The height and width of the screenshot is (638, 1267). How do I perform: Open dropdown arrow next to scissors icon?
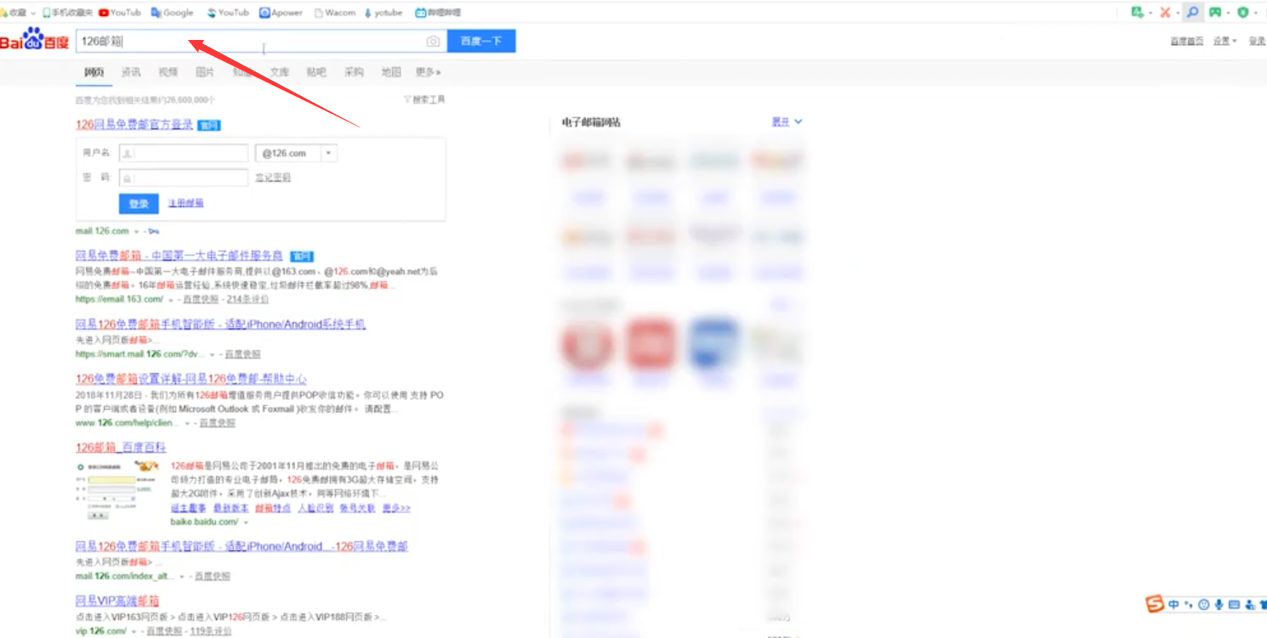click(1177, 14)
